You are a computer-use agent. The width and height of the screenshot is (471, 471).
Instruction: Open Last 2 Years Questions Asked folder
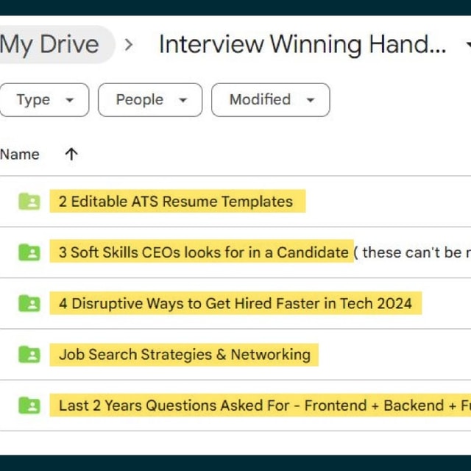click(258, 406)
